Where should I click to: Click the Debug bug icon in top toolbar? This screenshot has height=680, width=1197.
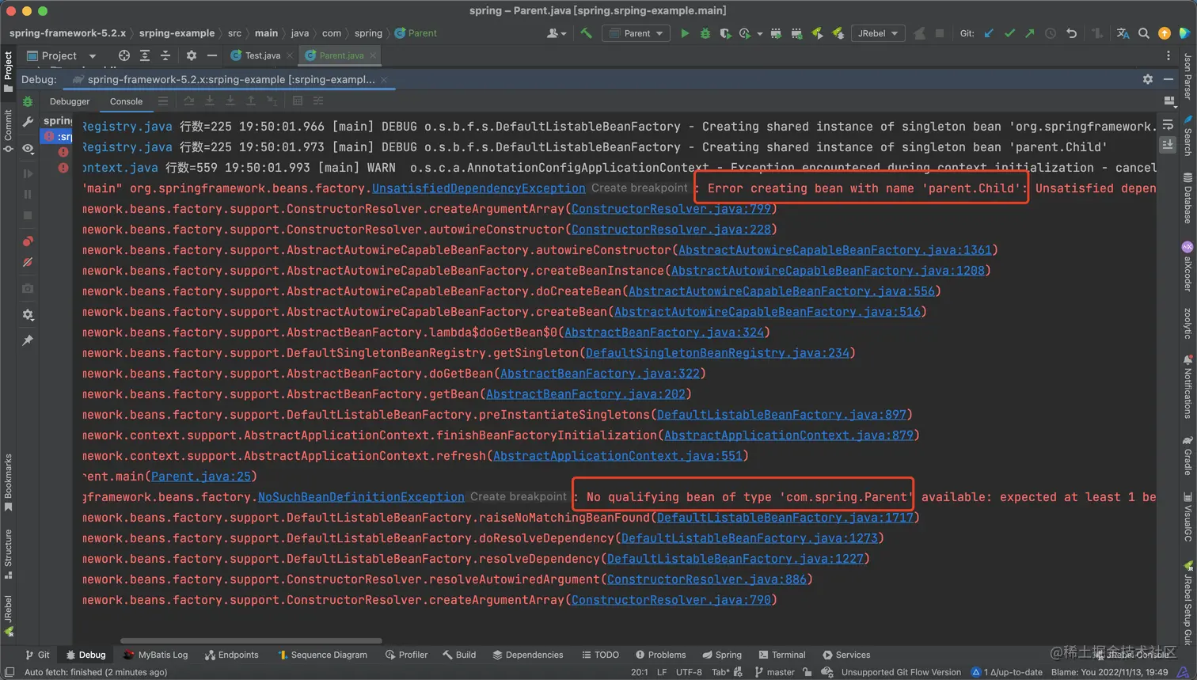705,33
